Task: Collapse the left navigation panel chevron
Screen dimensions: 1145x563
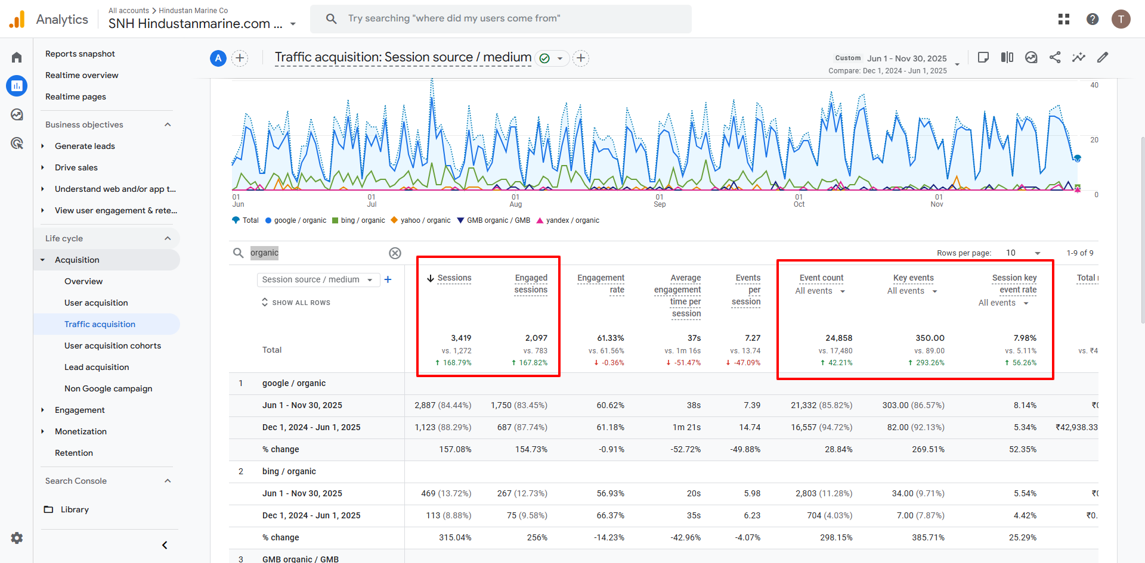Action: (165, 545)
